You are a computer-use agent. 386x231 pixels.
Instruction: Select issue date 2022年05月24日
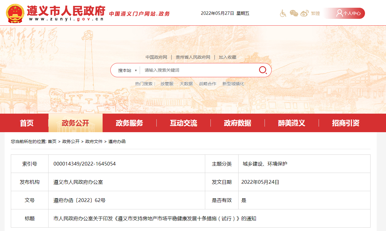tap(260, 182)
